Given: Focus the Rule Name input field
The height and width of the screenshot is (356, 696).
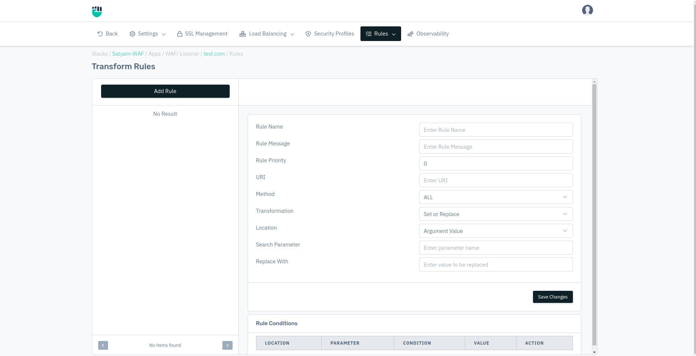Looking at the screenshot, I should click(x=495, y=130).
